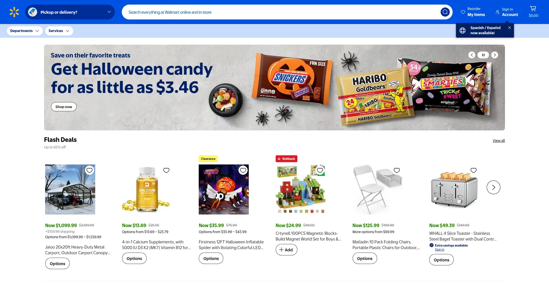Go to previous banner slide arrow
Image resolution: width=549 pixels, height=284 pixels.
coord(472,55)
